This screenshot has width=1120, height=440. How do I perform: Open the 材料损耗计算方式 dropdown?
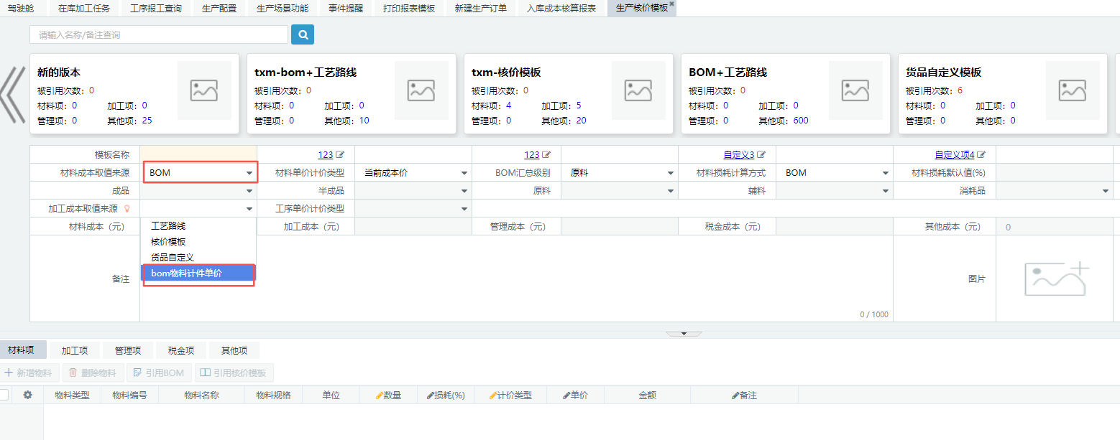pyautogui.click(x=835, y=173)
